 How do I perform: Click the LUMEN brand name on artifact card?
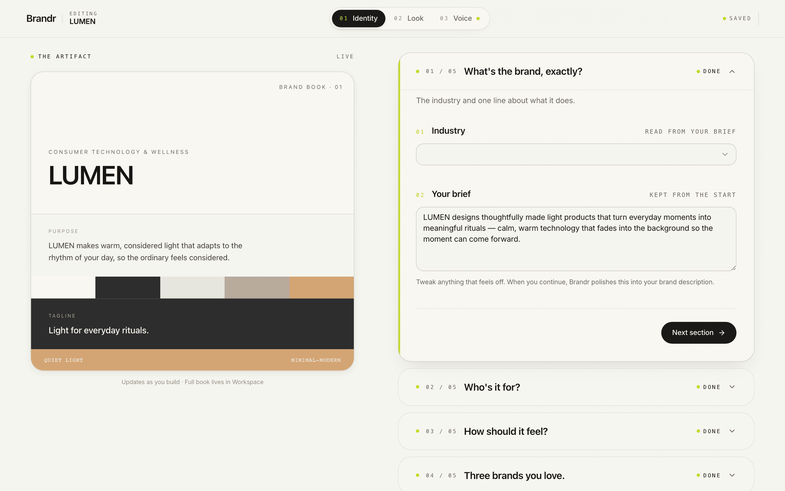(x=91, y=176)
